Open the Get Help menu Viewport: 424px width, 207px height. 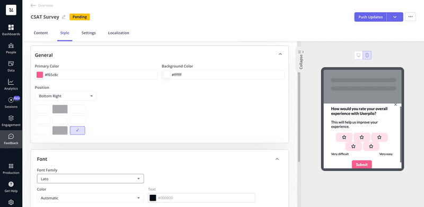(11, 187)
